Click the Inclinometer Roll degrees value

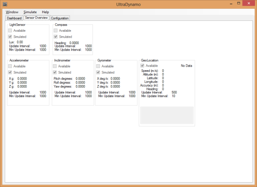(x=80, y=82)
